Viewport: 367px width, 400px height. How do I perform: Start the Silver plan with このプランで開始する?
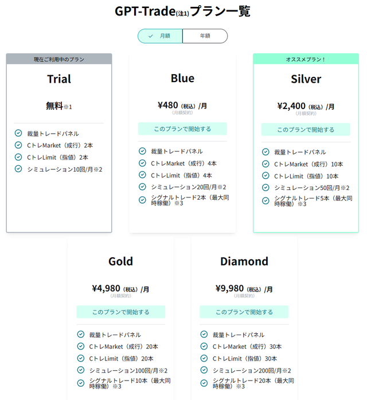tap(306, 130)
